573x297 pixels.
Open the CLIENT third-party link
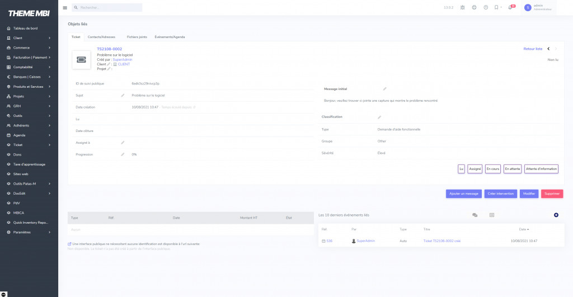[124, 64]
